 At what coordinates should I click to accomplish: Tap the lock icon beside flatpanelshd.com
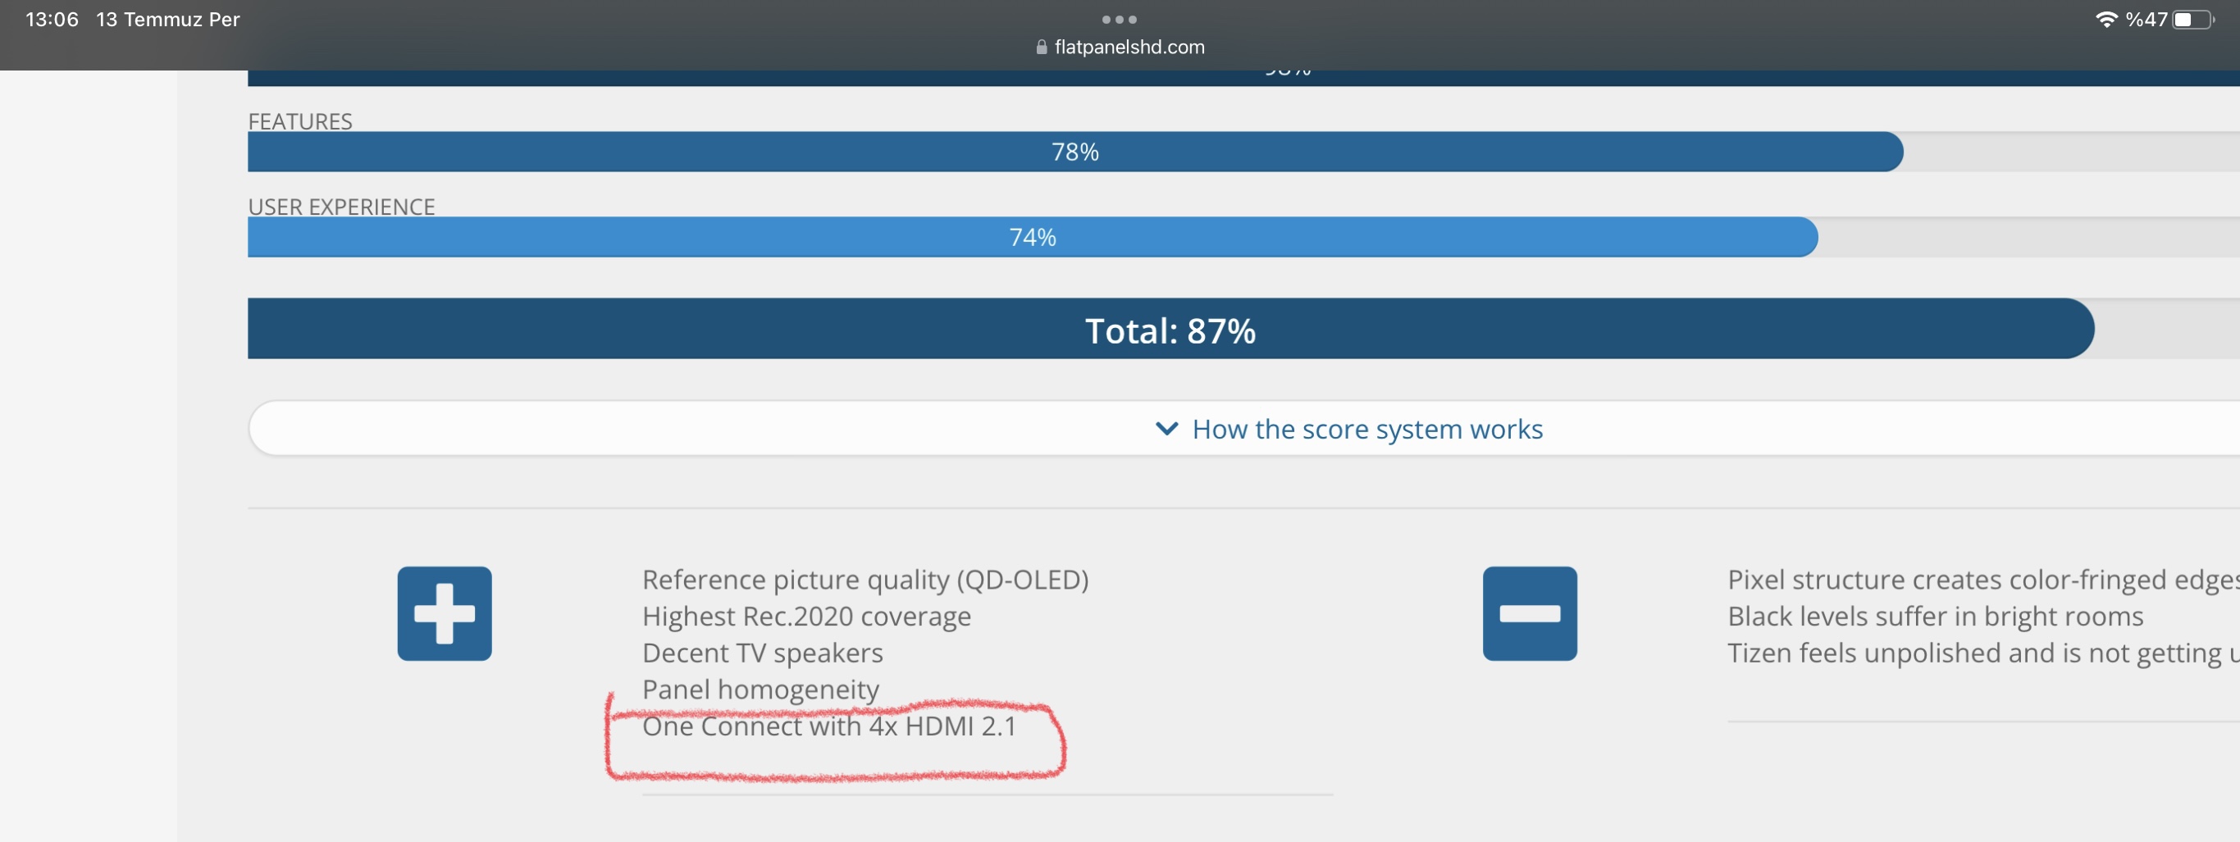click(1042, 47)
